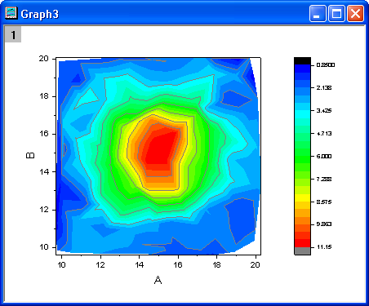This screenshot has width=369, height=306.
Task: Click the bright red band in color scale
Action: point(302,243)
